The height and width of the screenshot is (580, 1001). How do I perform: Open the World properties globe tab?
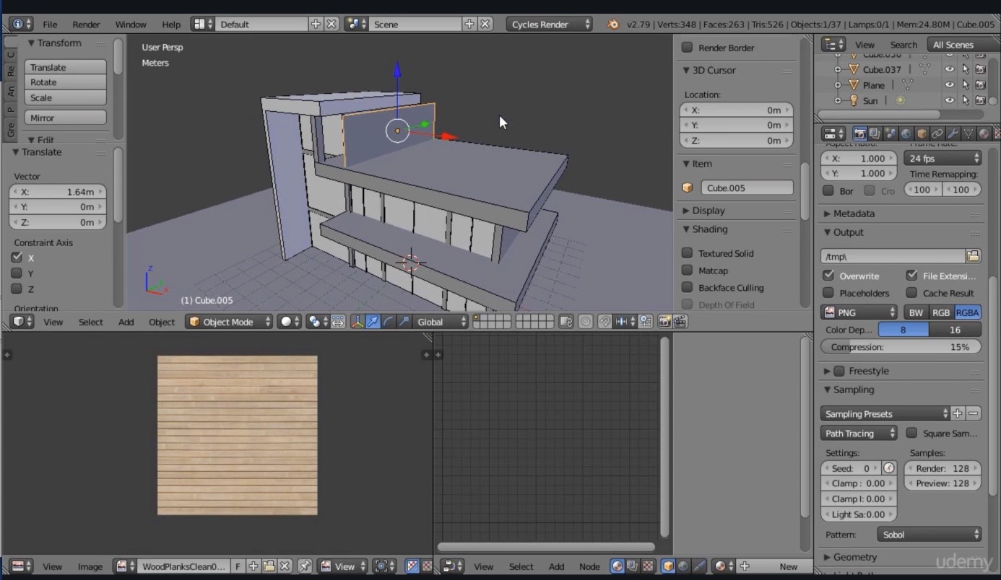(906, 134)
